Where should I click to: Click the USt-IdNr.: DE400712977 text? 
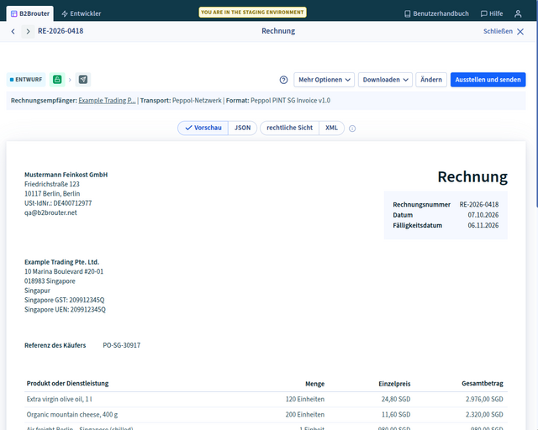(58, 203)
